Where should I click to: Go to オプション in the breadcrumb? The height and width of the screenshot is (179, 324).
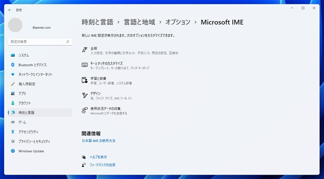tap(178, 22)
